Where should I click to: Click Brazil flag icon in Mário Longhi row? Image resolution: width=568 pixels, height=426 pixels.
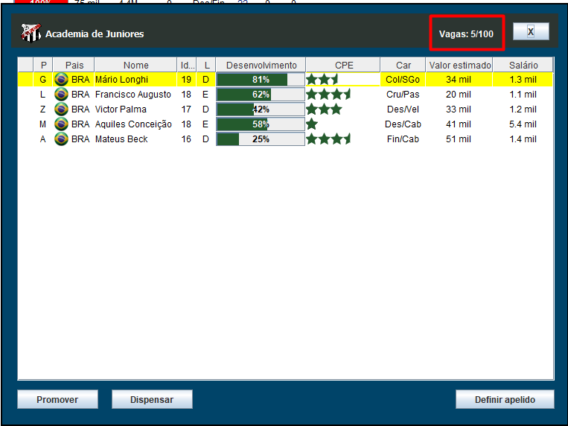62,80
